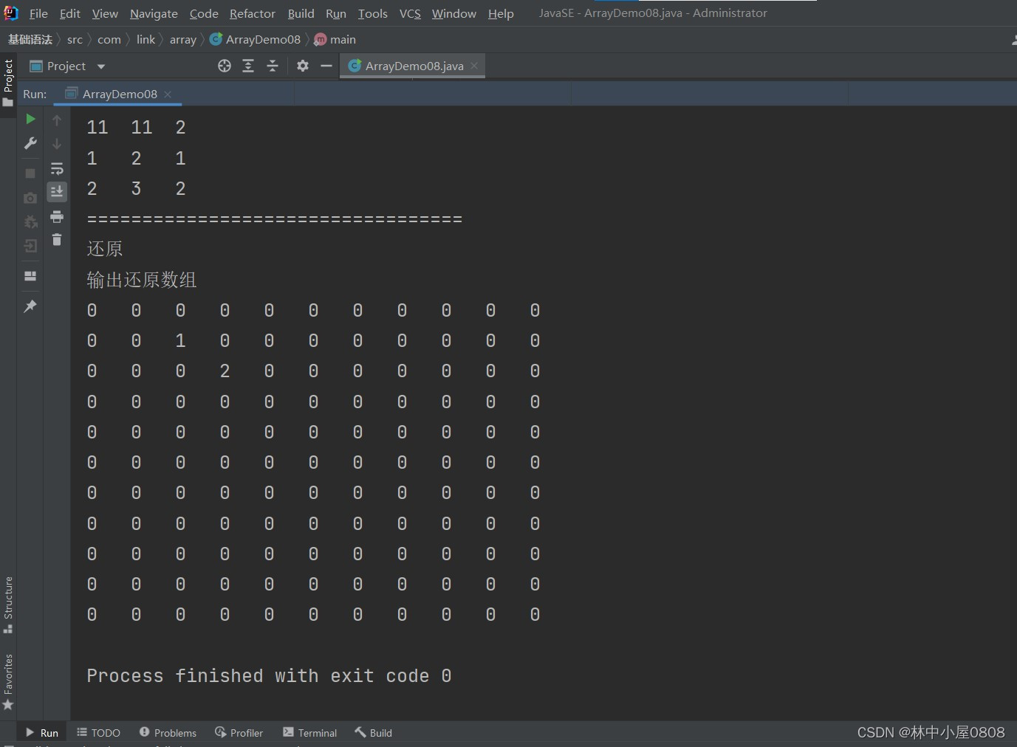Click the 输出还原数组 console line
1017x747 pixels.
[x=142, y=280]
